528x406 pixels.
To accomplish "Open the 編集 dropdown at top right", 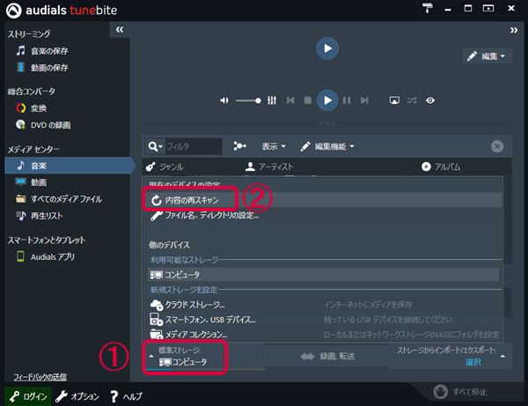I will click(487, 56).
